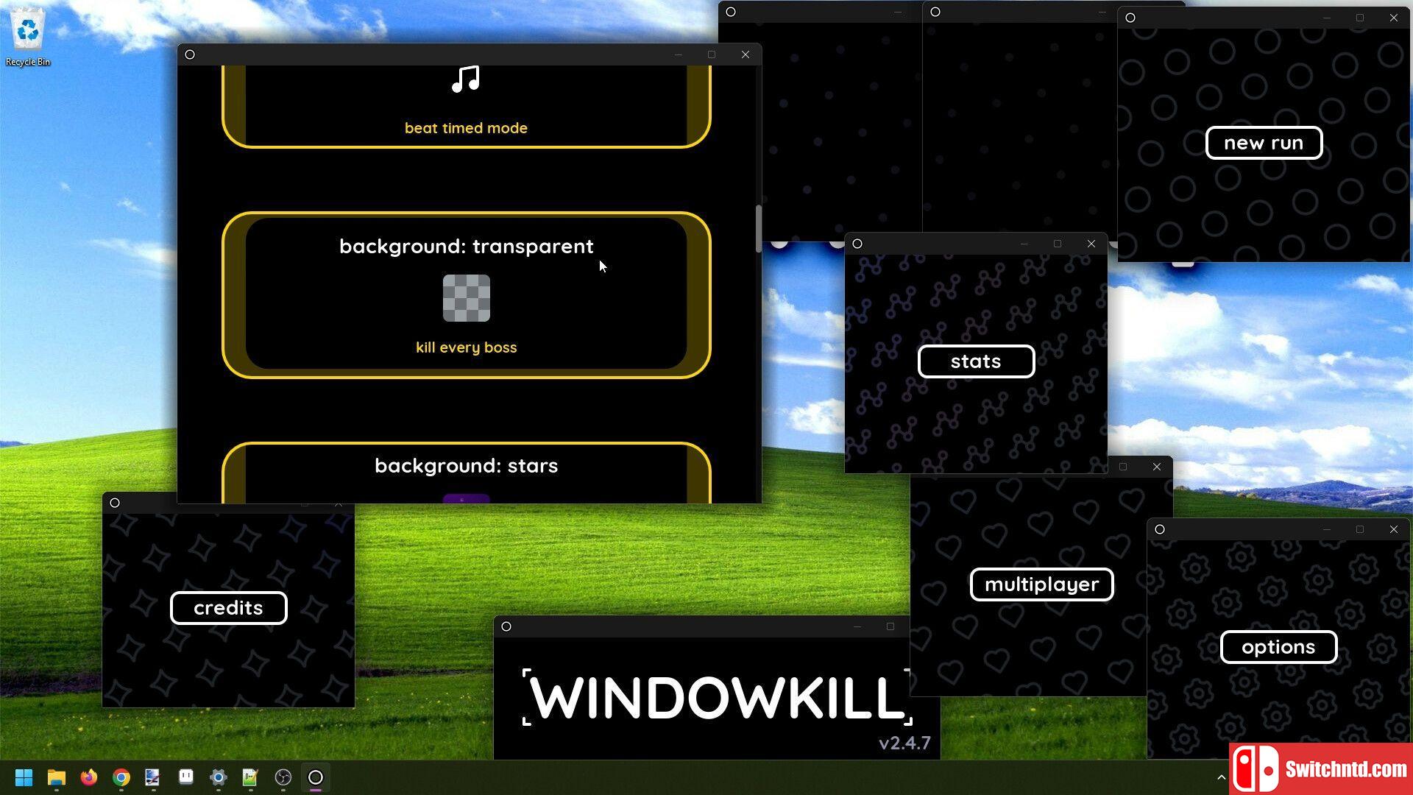Screen dimensions: 1413x795
Task: Select the options menu item
Action: click(1278, 646)
